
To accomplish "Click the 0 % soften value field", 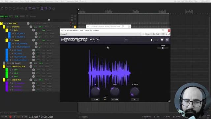I will tap(135, 99).
